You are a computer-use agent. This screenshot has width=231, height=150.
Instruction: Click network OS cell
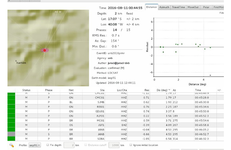coord(71,125)
